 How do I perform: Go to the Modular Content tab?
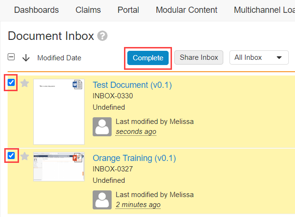pos(186,10)
